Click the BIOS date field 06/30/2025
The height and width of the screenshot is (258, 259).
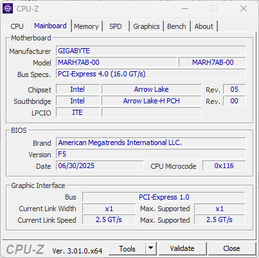(100, 166)
